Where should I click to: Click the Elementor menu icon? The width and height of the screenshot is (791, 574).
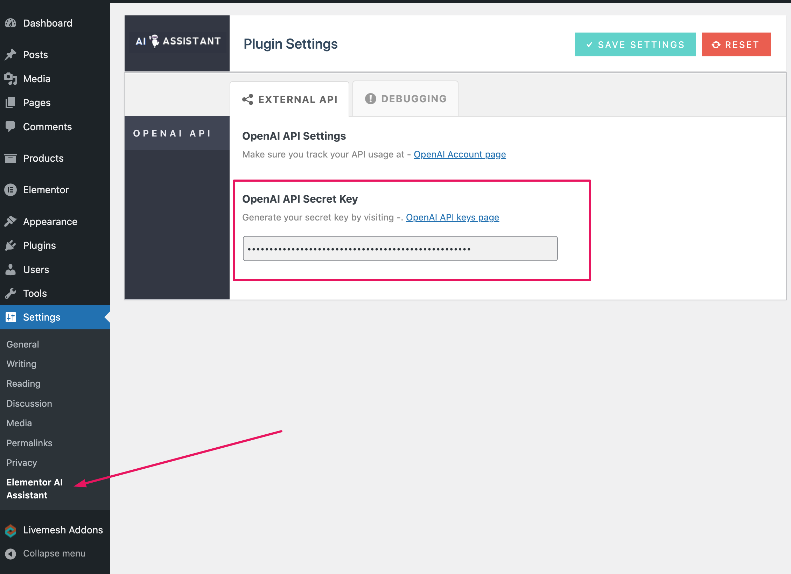(x=10, y=190)
